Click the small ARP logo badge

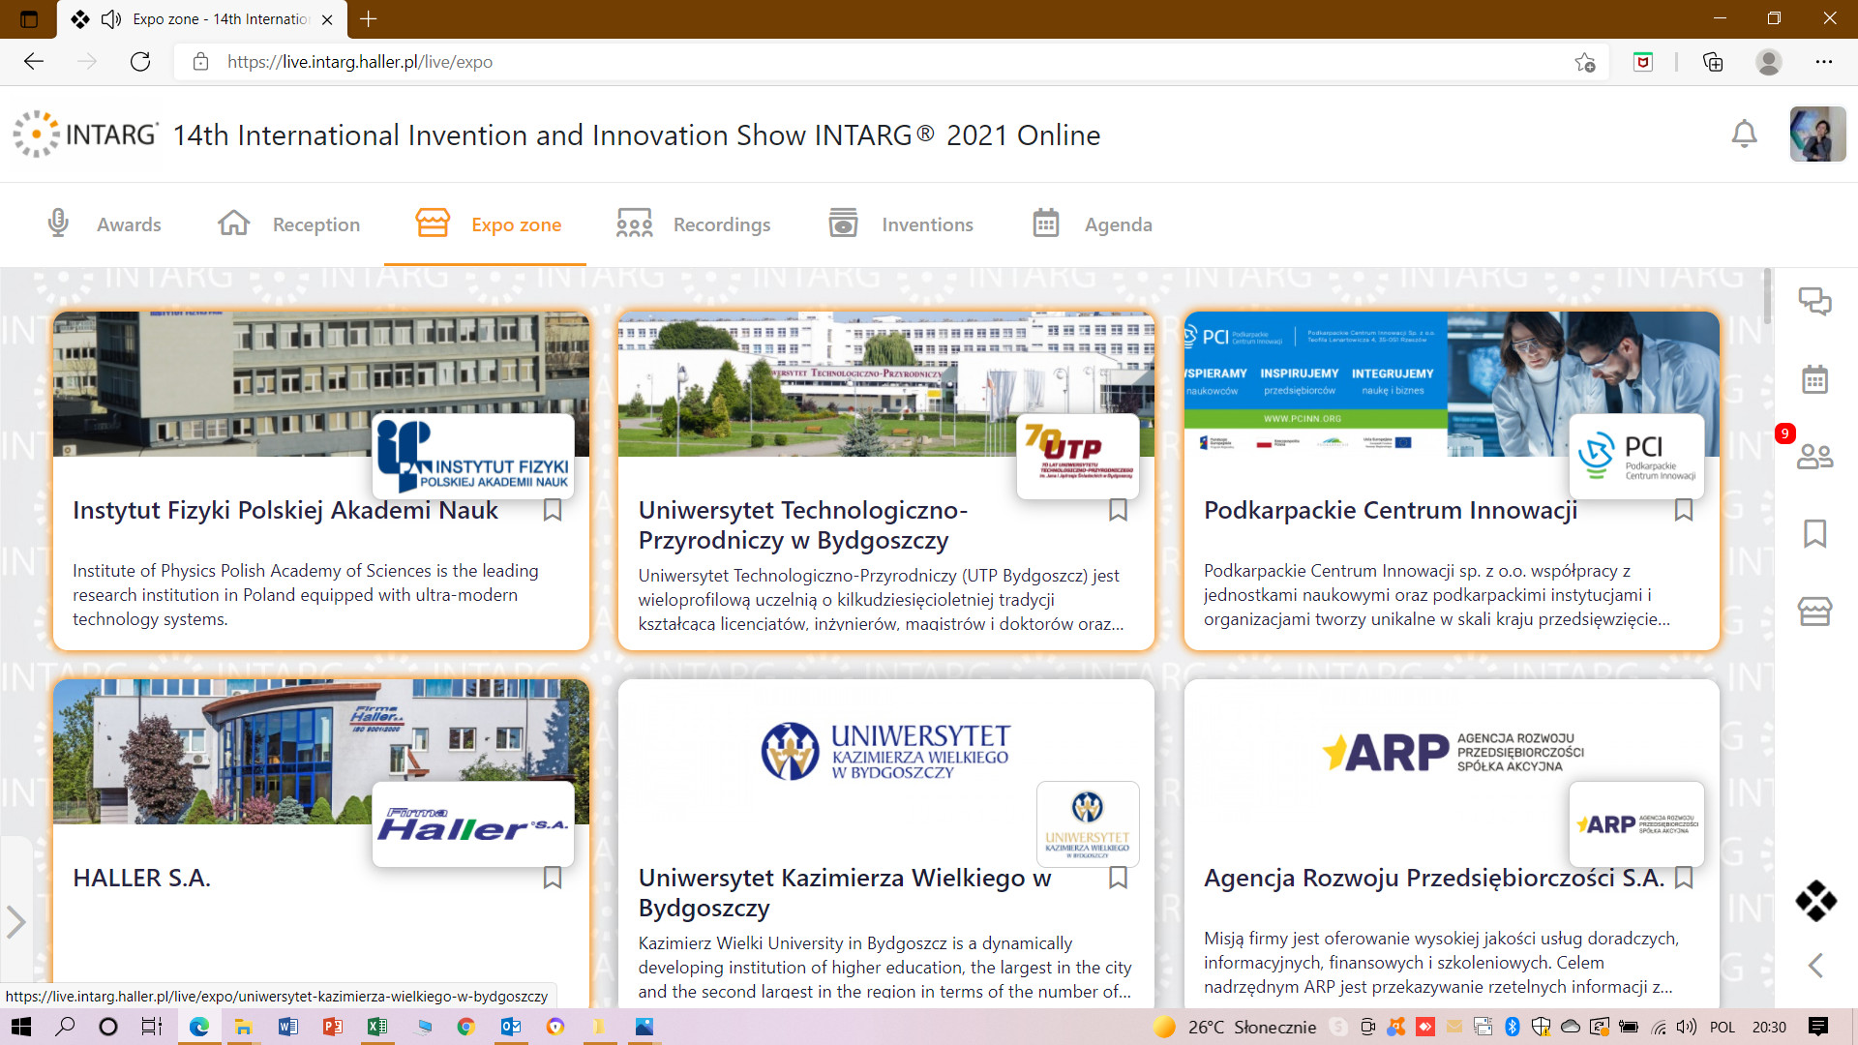1636,823
